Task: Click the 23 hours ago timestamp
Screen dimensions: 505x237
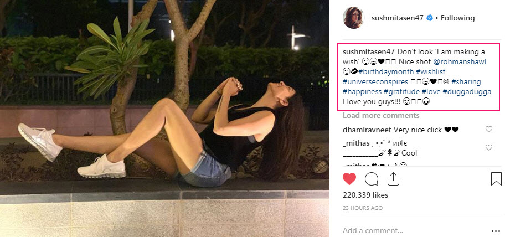Action: 362,208
